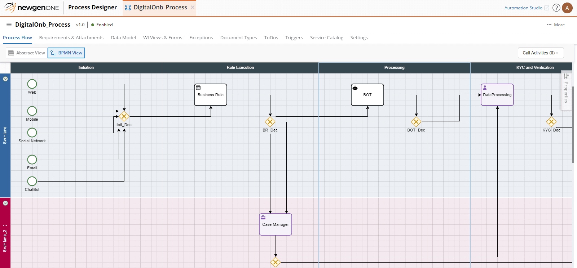This screenshot has height=268, width=577.
Task: Select the ChatBot start event circle
Action: point(32,181)
